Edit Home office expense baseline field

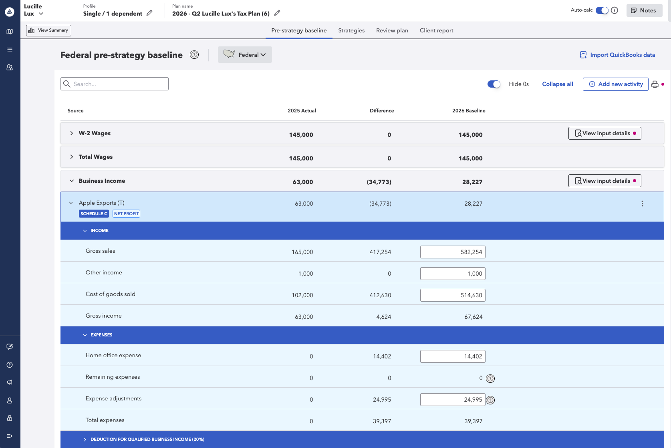click(x=453, y=356)
